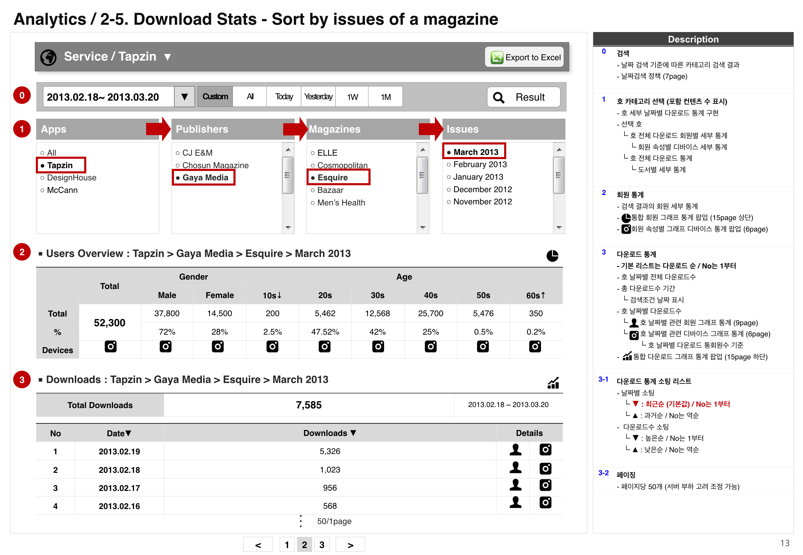803x555 pixels.
Task: Open devices stats for the 30s age column
Action: (378, 346)
